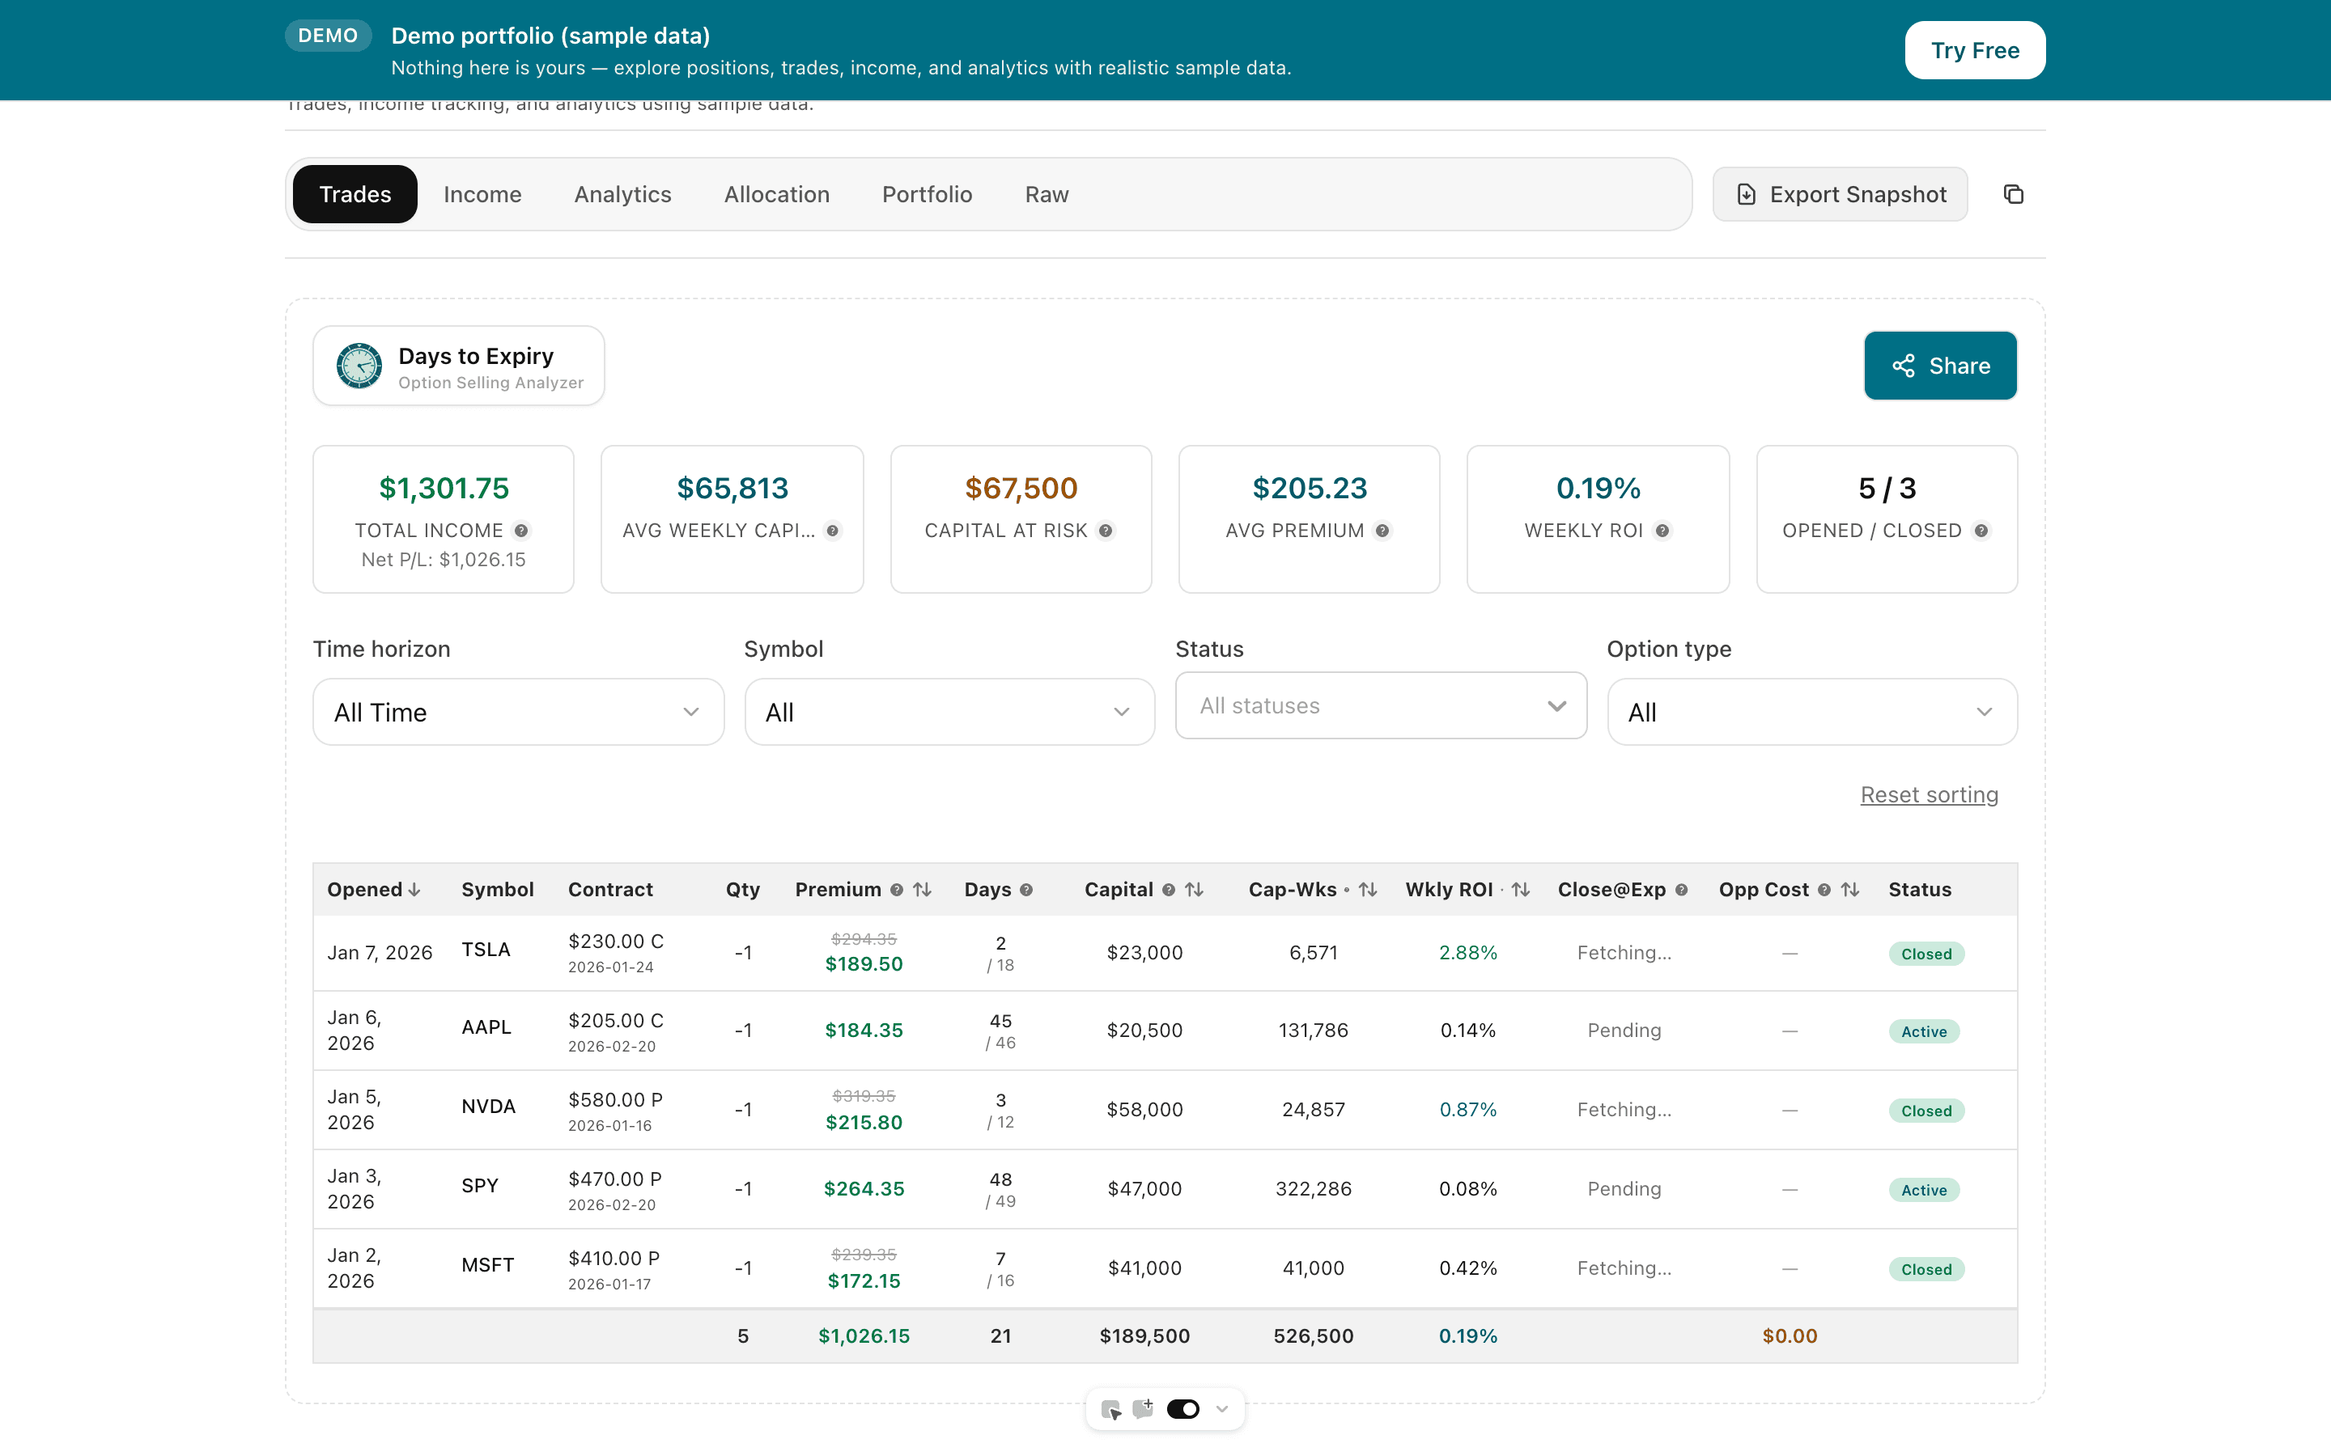Image resolution: width=2331 pixels, height=1456 pixels.
Task: Click the sort icon on Capital column
Action: [1195, 890]
